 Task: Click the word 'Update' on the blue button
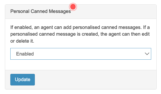(x=23, y=80)
